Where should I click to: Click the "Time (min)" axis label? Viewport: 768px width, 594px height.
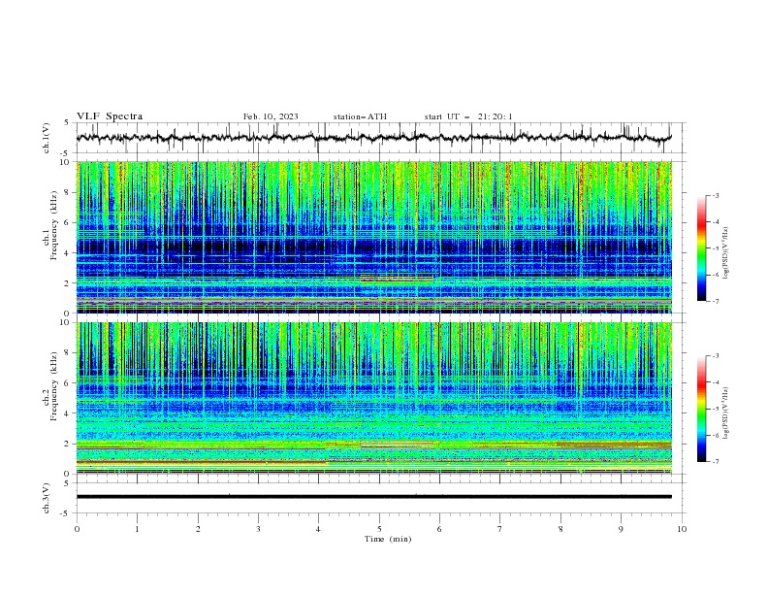point(388,539)
